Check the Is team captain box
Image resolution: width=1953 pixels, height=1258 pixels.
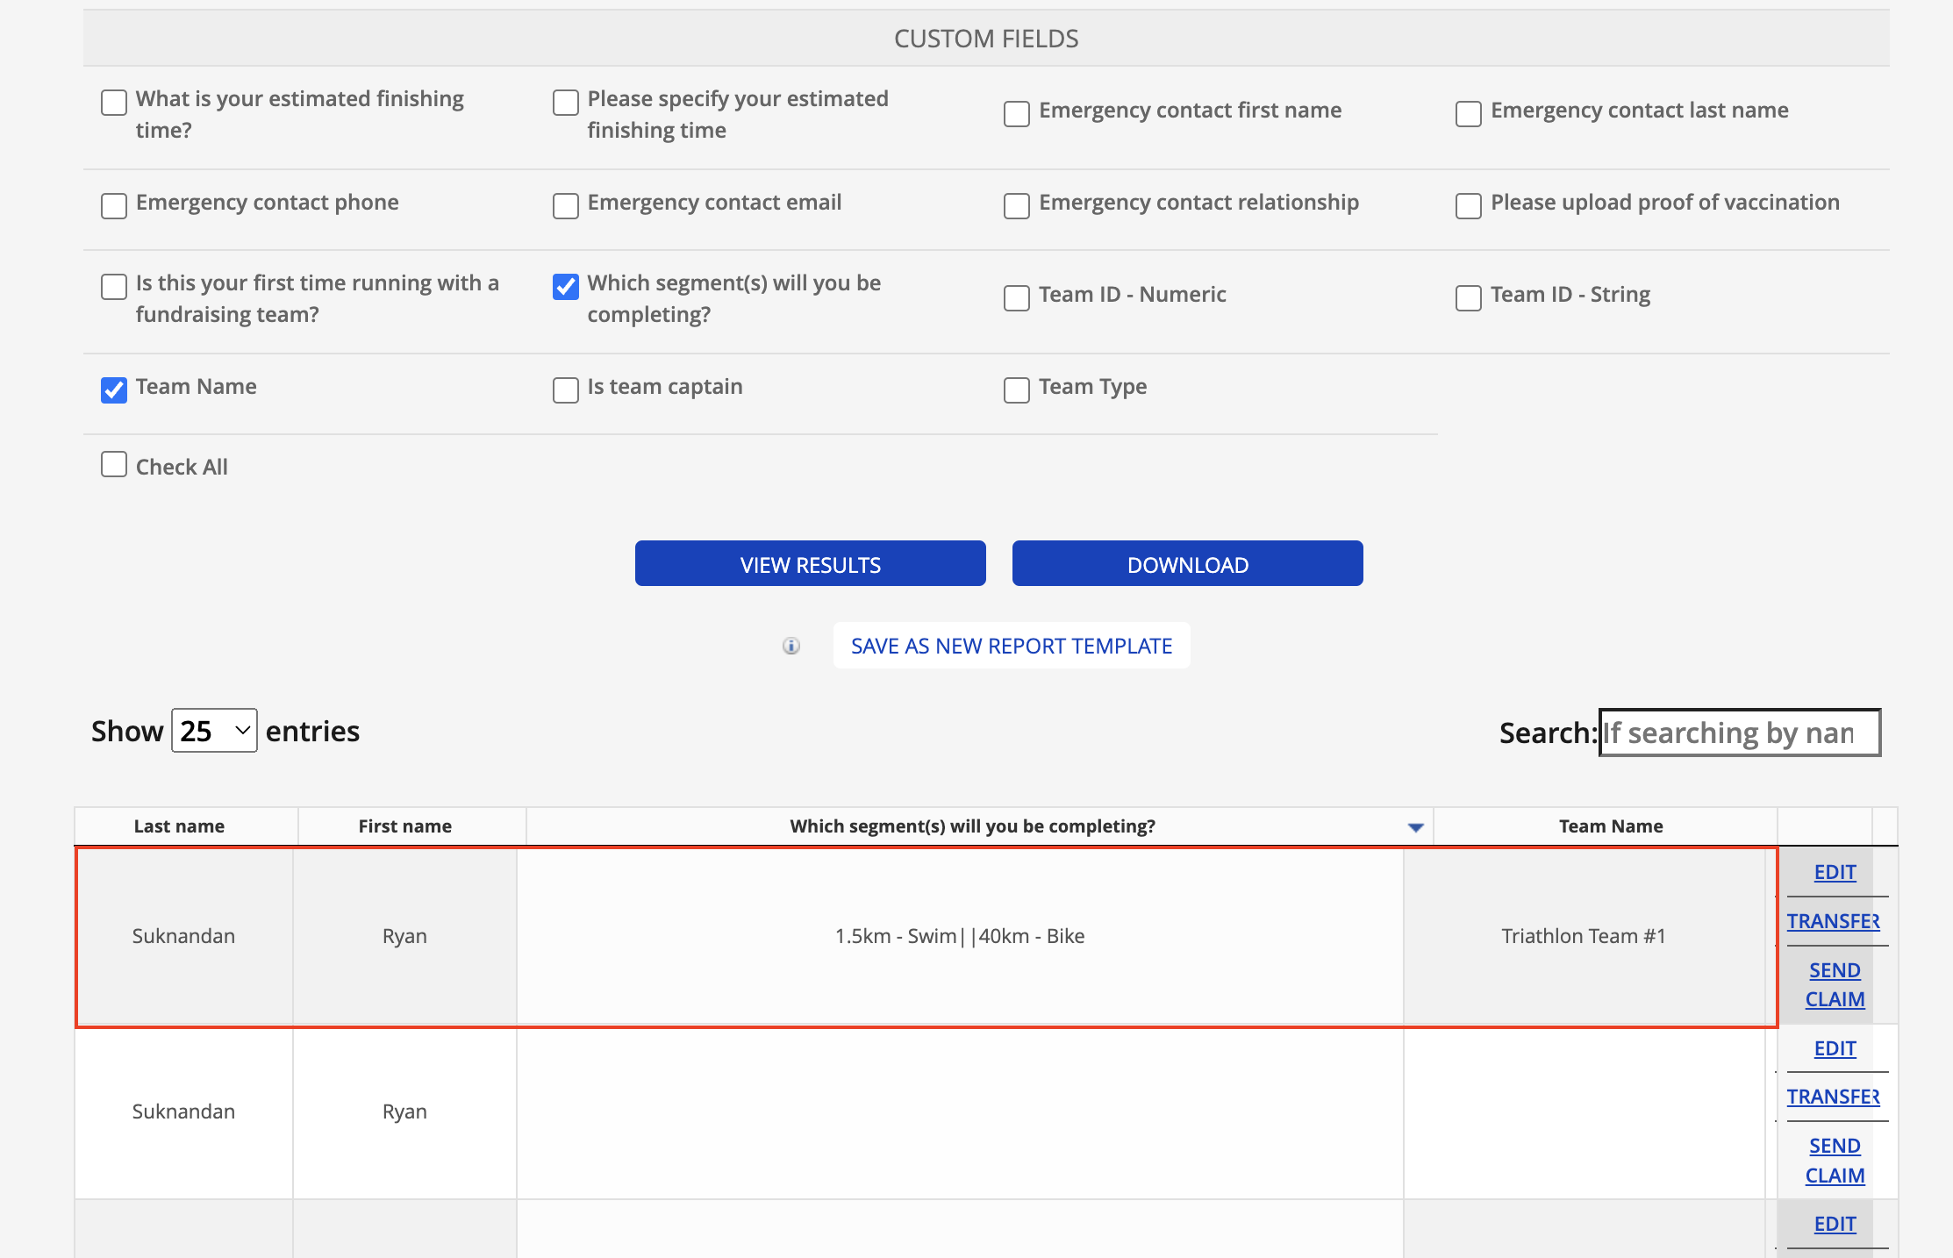click(566, 390)
